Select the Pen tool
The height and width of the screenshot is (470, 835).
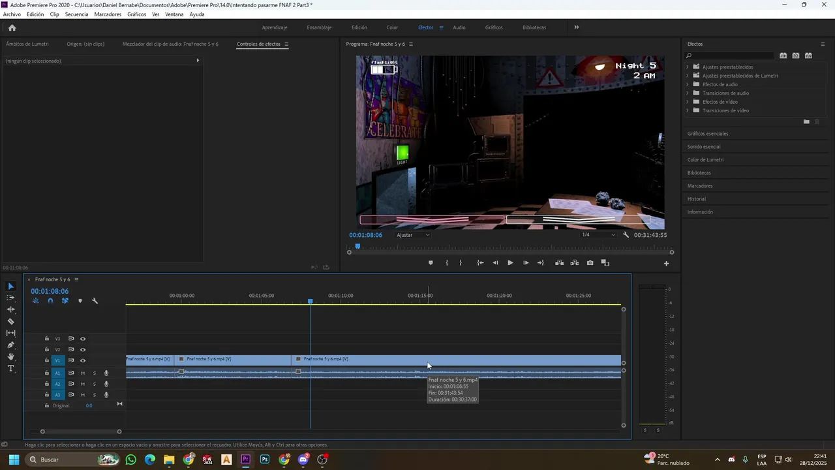click(x=10, y=345)
